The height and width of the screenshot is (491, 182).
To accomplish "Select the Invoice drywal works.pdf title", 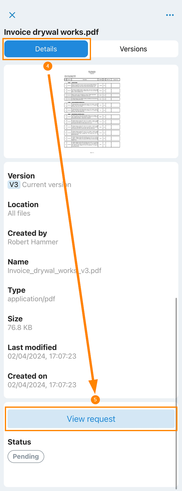I will [51, 32].
